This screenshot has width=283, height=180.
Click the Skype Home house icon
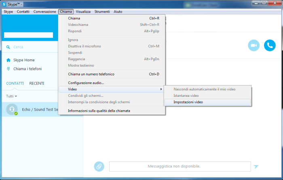(8, 60)
